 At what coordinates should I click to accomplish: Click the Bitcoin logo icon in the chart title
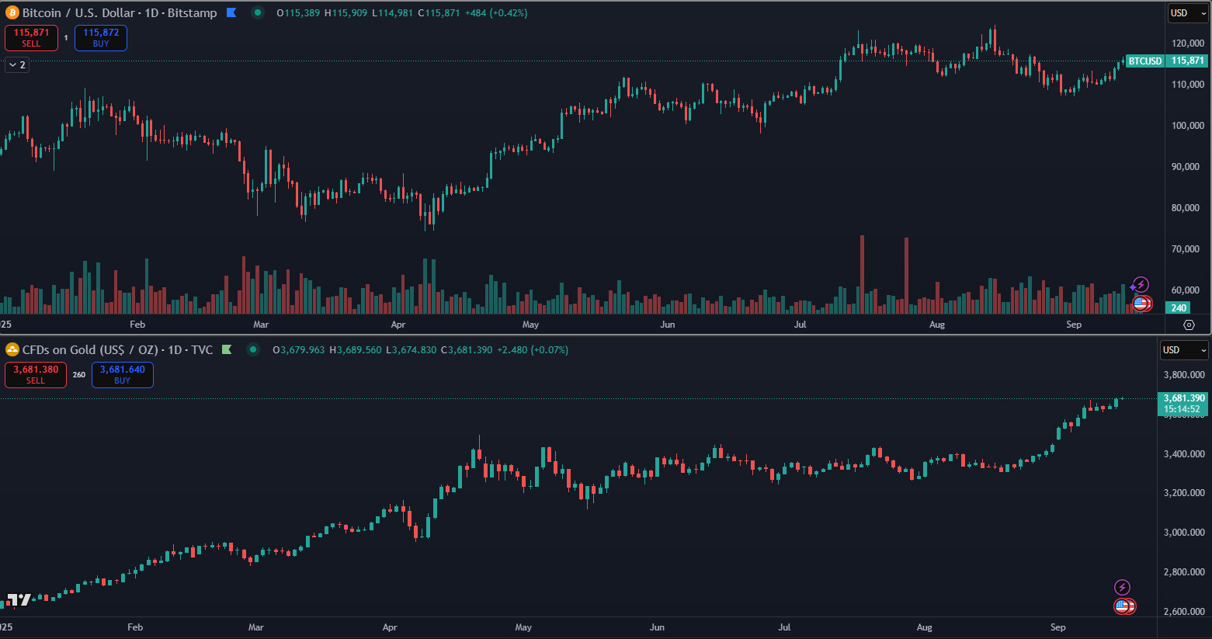point(12,12)
